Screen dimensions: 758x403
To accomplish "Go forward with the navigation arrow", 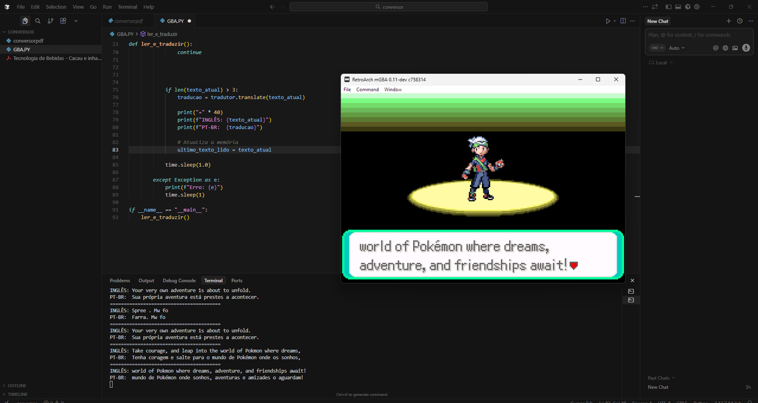I will 282,6.
